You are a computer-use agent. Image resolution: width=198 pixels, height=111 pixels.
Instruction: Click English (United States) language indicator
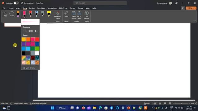[x=21, y=104]
